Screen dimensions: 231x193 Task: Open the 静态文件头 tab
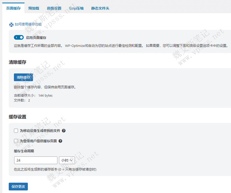[100, 8]
